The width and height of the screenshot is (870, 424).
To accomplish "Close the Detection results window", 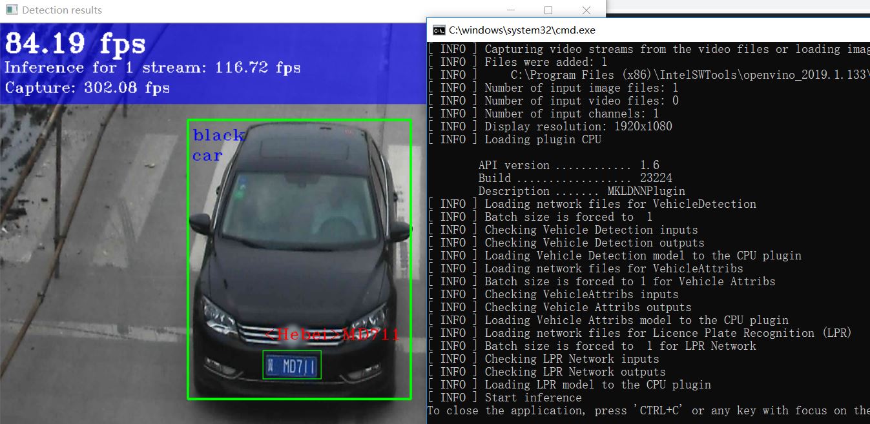I will coord(586,10).
